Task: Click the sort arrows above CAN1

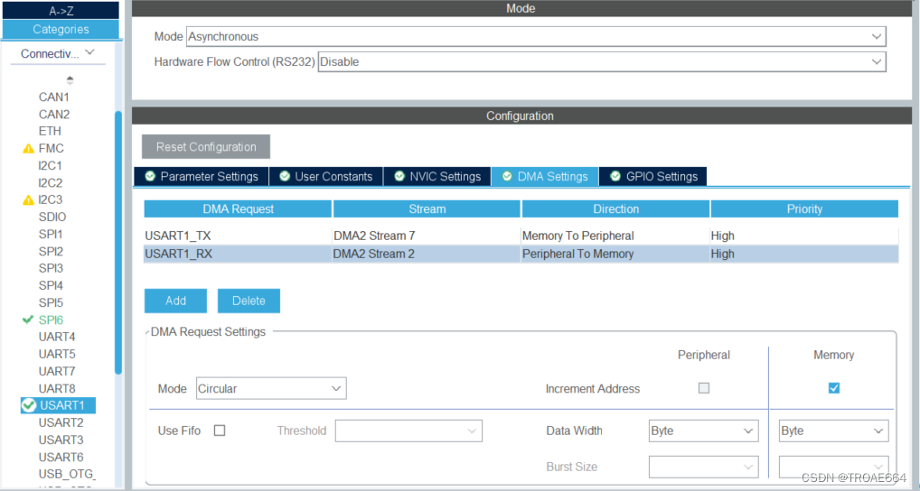Action: (x=70, y=79)
